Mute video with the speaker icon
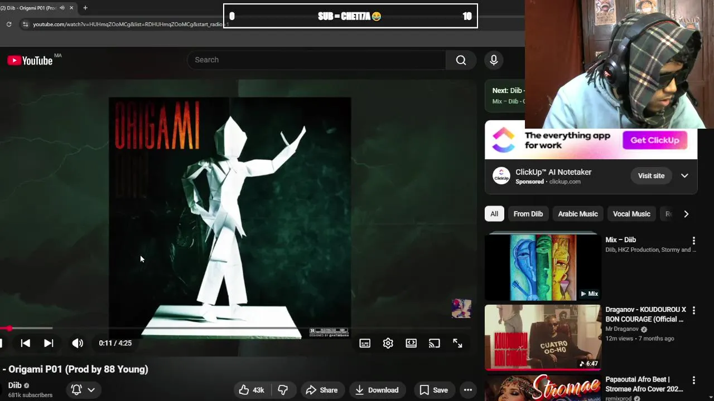The width and height of the screenshot is (714, 401). (78, 343)
